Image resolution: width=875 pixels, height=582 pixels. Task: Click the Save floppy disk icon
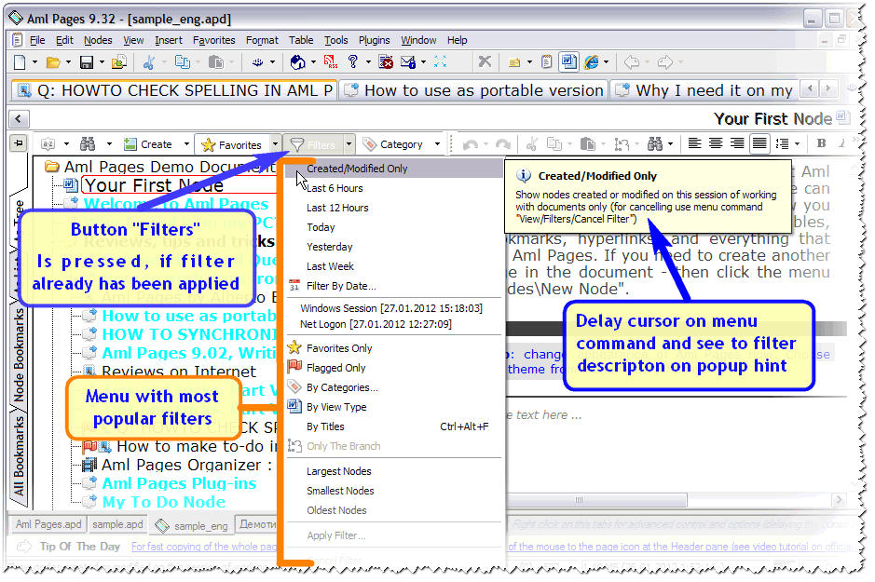(87, 61)
